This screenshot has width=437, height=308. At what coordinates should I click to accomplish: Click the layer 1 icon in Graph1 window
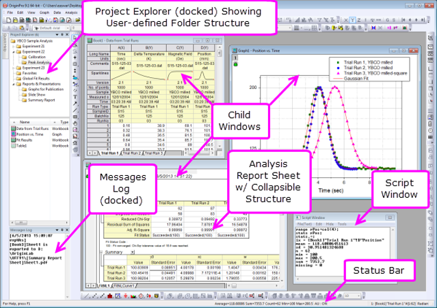click(235, 57)
